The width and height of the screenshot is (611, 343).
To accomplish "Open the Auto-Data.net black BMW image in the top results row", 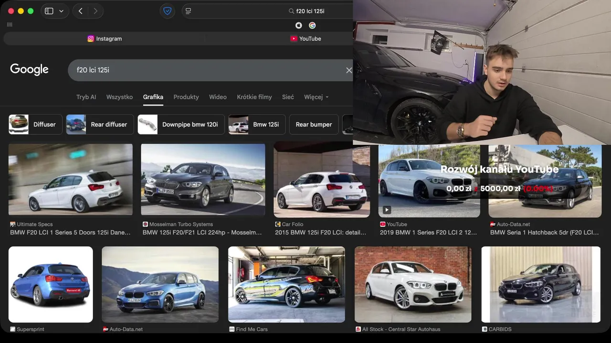I will 545,181.
